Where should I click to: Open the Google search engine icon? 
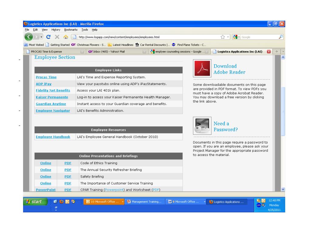point(235,37)
